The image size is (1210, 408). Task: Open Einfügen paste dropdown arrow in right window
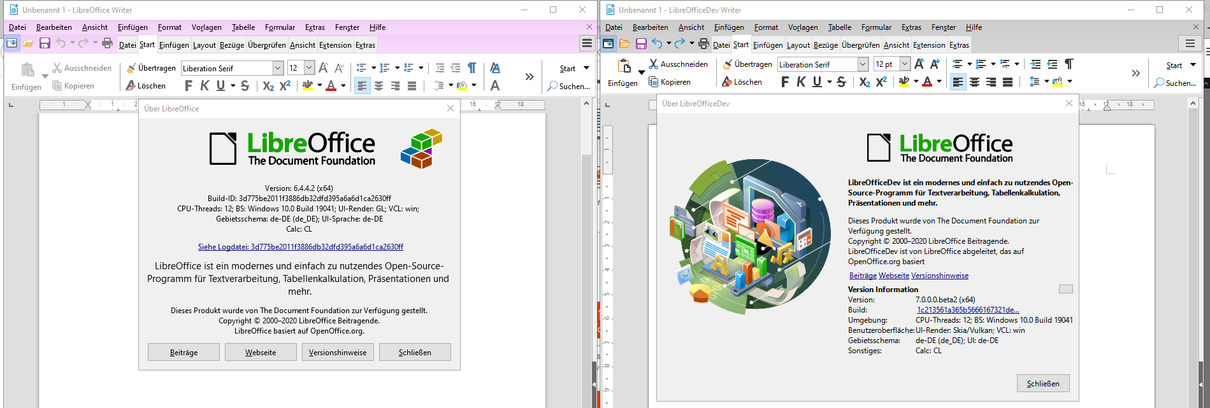coord(641,73)
